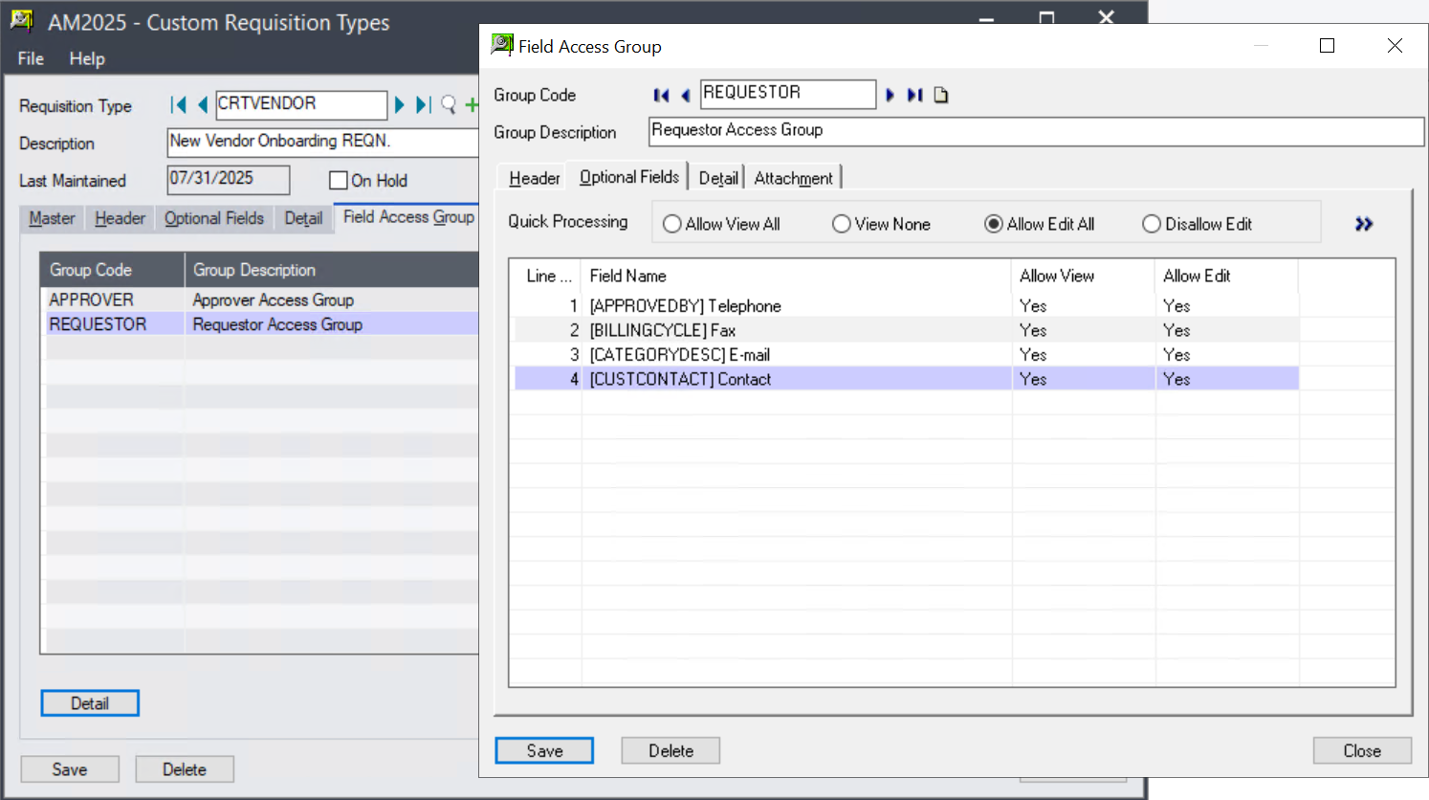Screen dimensions: 1429x800
Task: Go to previous Group Code record
Action: tap(685, 95)
